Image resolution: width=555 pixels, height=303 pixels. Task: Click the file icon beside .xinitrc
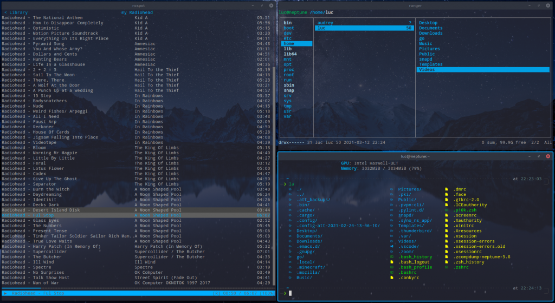(x=447, y=226)
